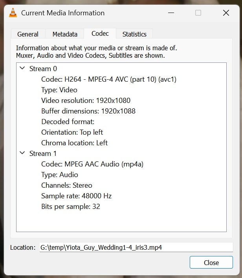
Task: Collapse the Stream 0 chevron
Action: pos(22,69)
